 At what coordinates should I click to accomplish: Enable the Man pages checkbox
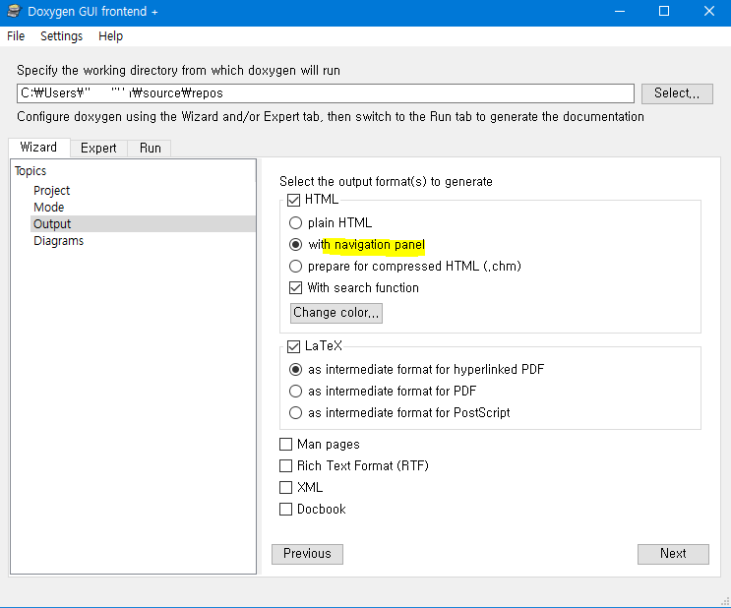point(285,445)
